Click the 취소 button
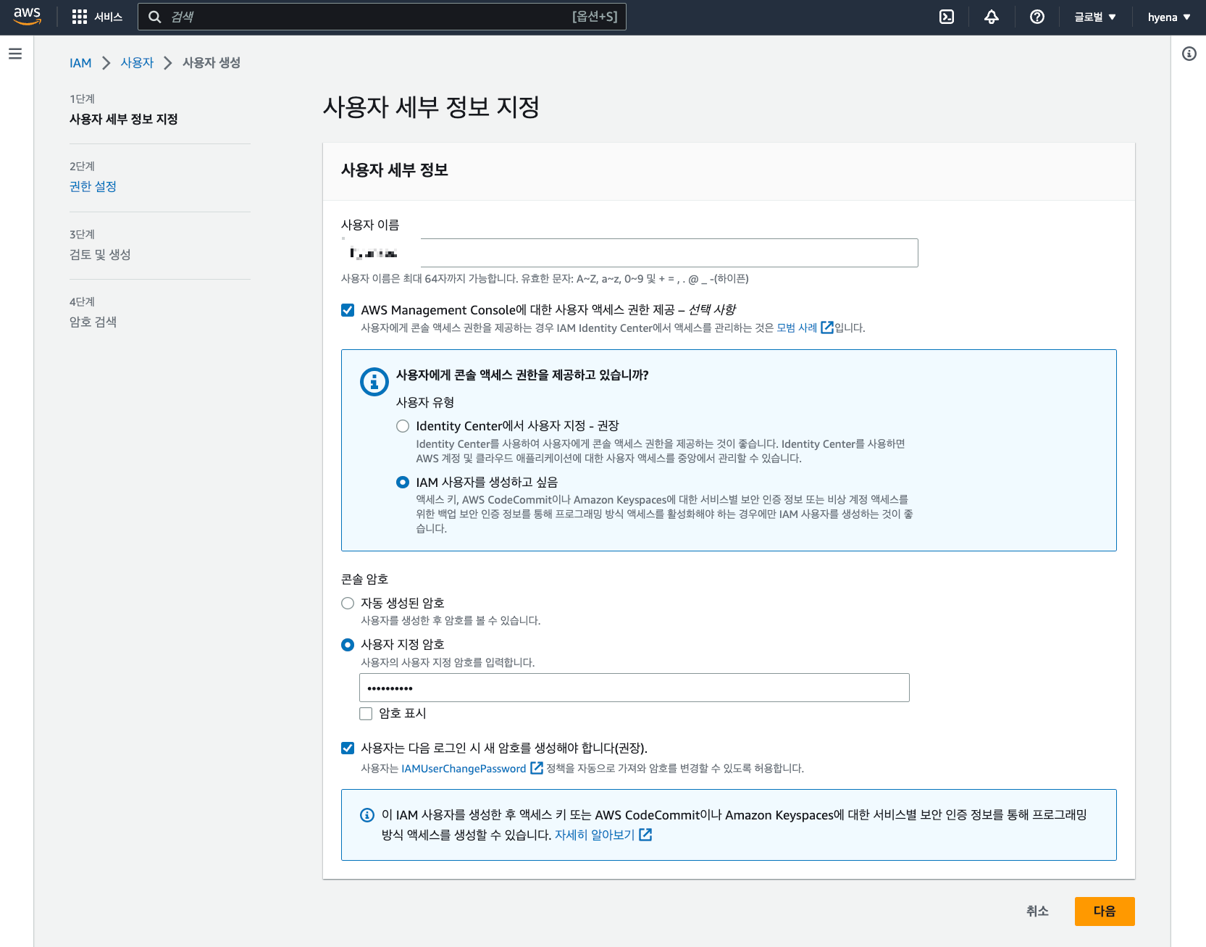The width and height of the screenshot is (1206, 947). 1037,911
